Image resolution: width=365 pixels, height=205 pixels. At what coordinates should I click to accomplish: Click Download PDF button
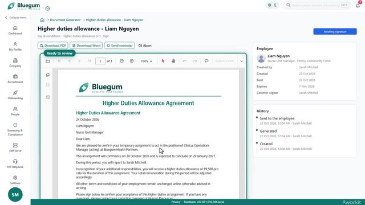coord(53,46)
